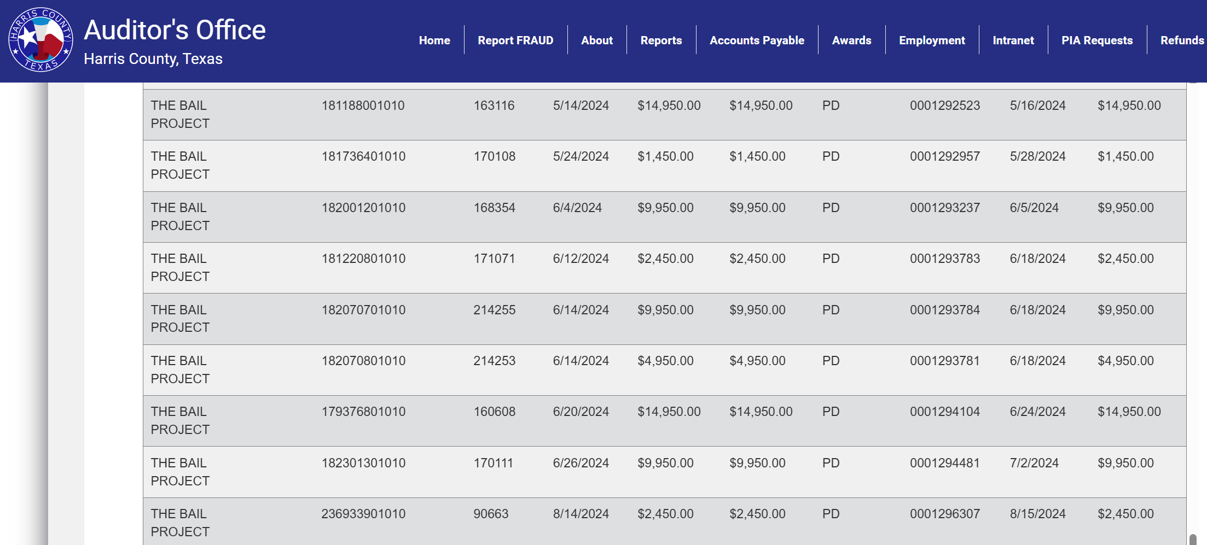Open the Reports menu
This screenshot has height=545, width=1207.
pos(661,40)
